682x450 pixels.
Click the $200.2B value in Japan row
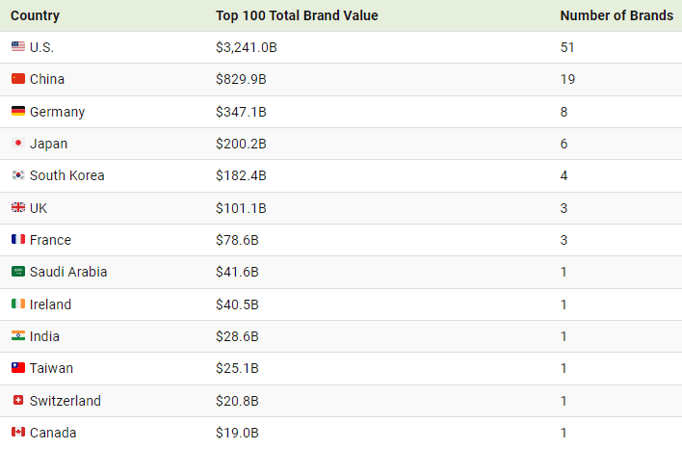241,144
